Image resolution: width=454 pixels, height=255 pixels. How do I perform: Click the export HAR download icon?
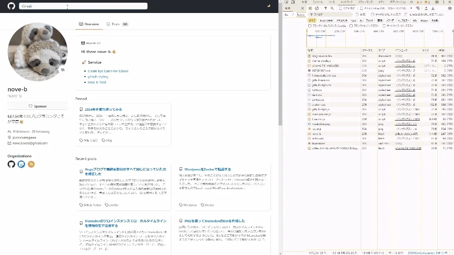tap(432, 9)
